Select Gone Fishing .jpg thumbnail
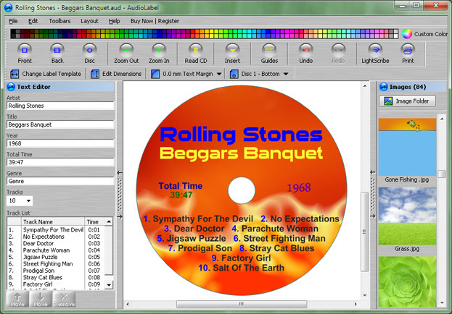Screen dimensions: 452x314 407,147
